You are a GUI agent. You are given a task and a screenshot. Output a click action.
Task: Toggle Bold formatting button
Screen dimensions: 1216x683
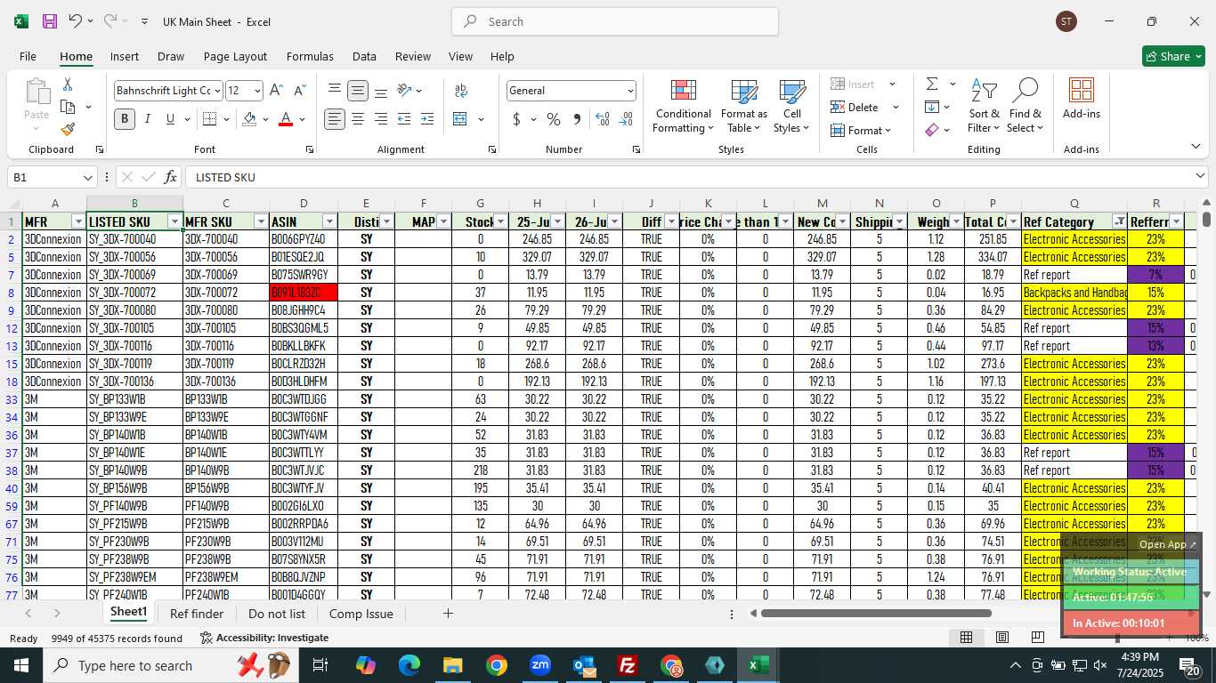[x=125, y=119]
